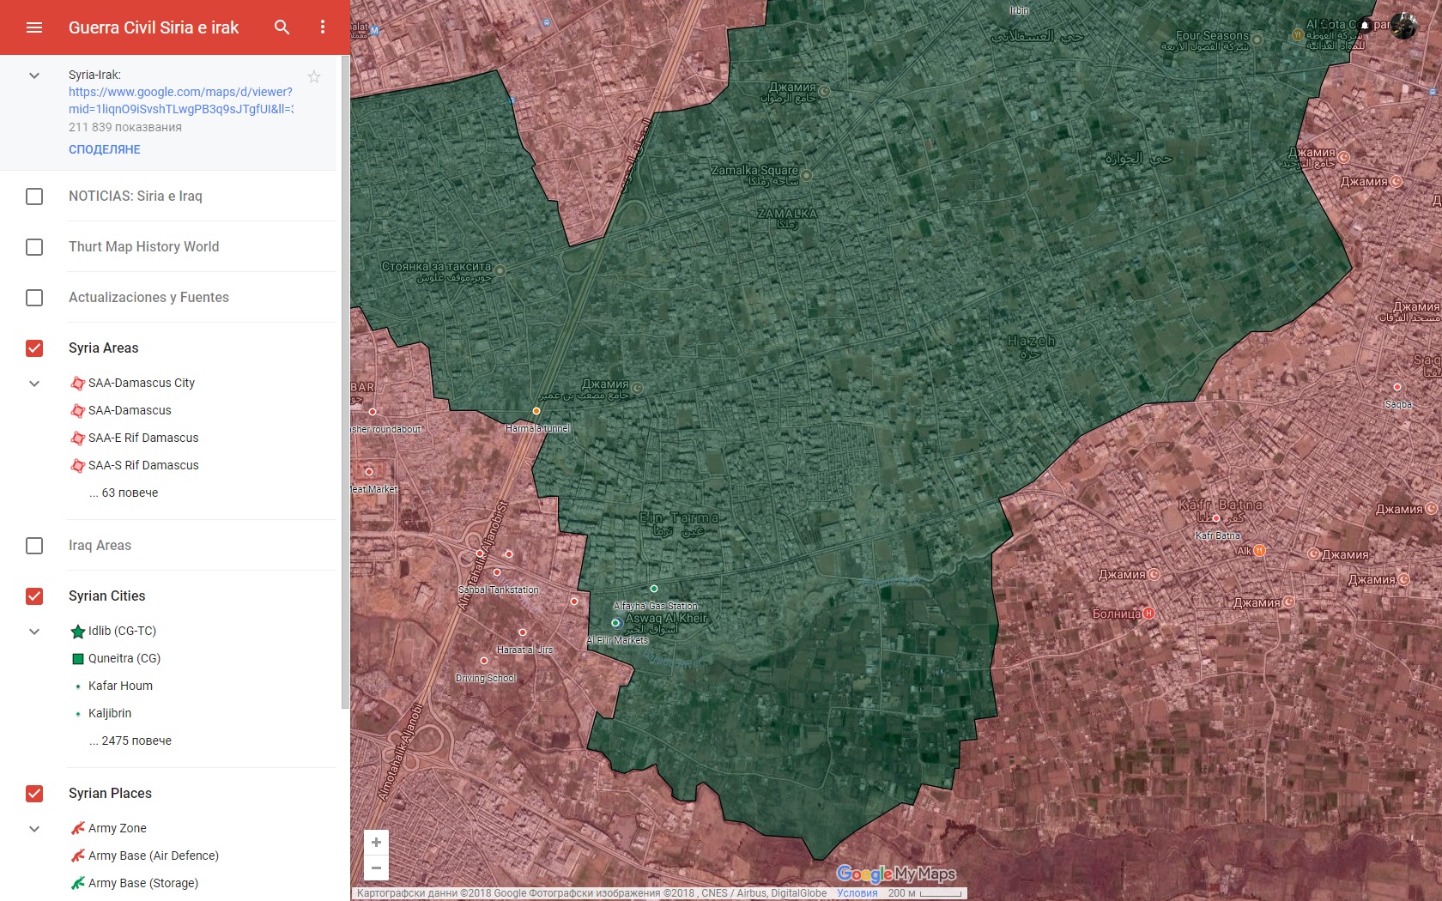Enable the NOTICIAS: Siria e Iraq layer
The height and width of the screenshot is (901, 1442).
34,197
